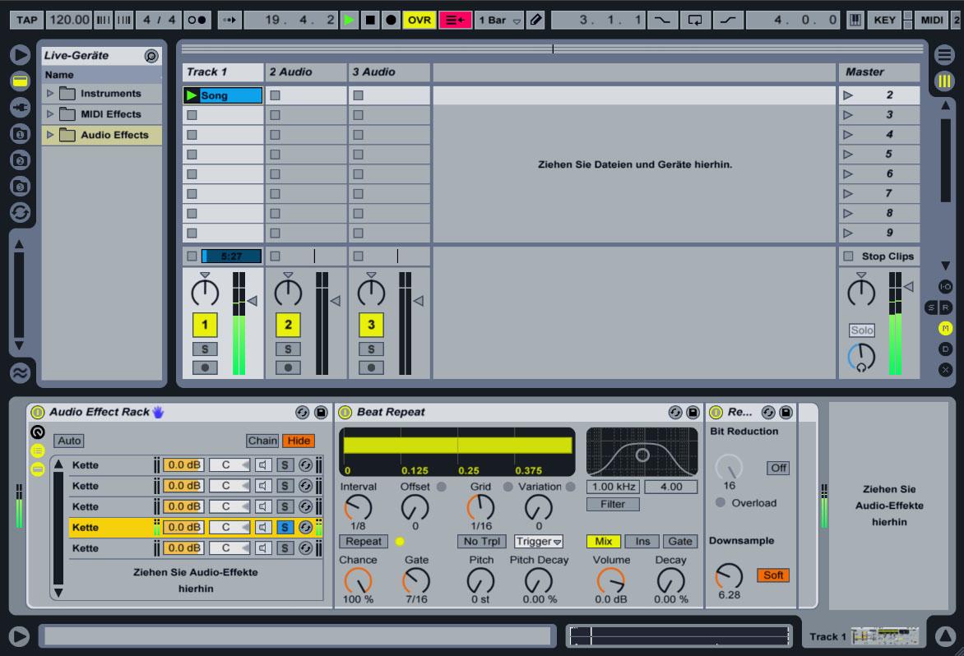The width and height of the screenshot is (964, 656).
Task: Open File Browser 3 icon
Action: click(21, 187)
